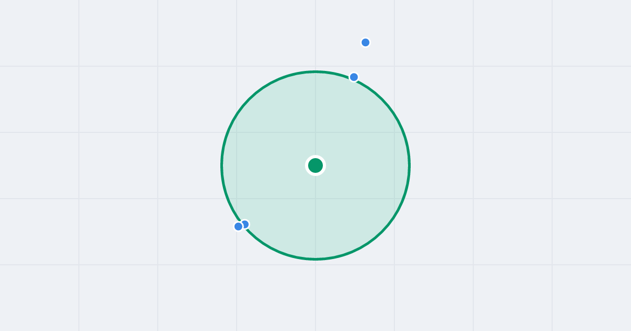
Task: Pick the partially hidden blue dot behind its neighbor
Action: click(x=245, y=224)
